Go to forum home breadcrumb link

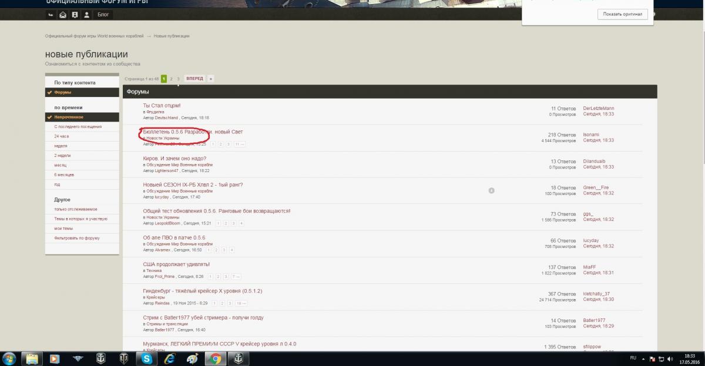pyautogui.click(x=94, y=36)
